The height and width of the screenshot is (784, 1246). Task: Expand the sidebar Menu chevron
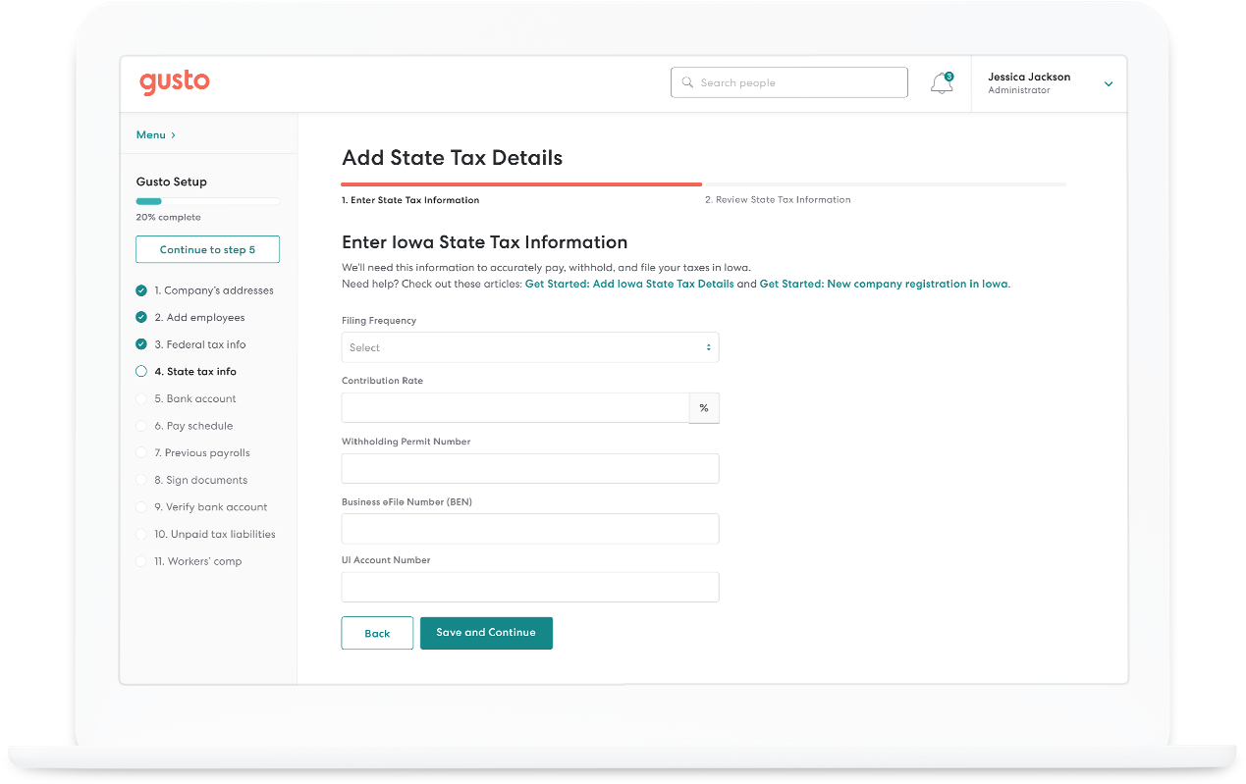click(x=174, y=135)
